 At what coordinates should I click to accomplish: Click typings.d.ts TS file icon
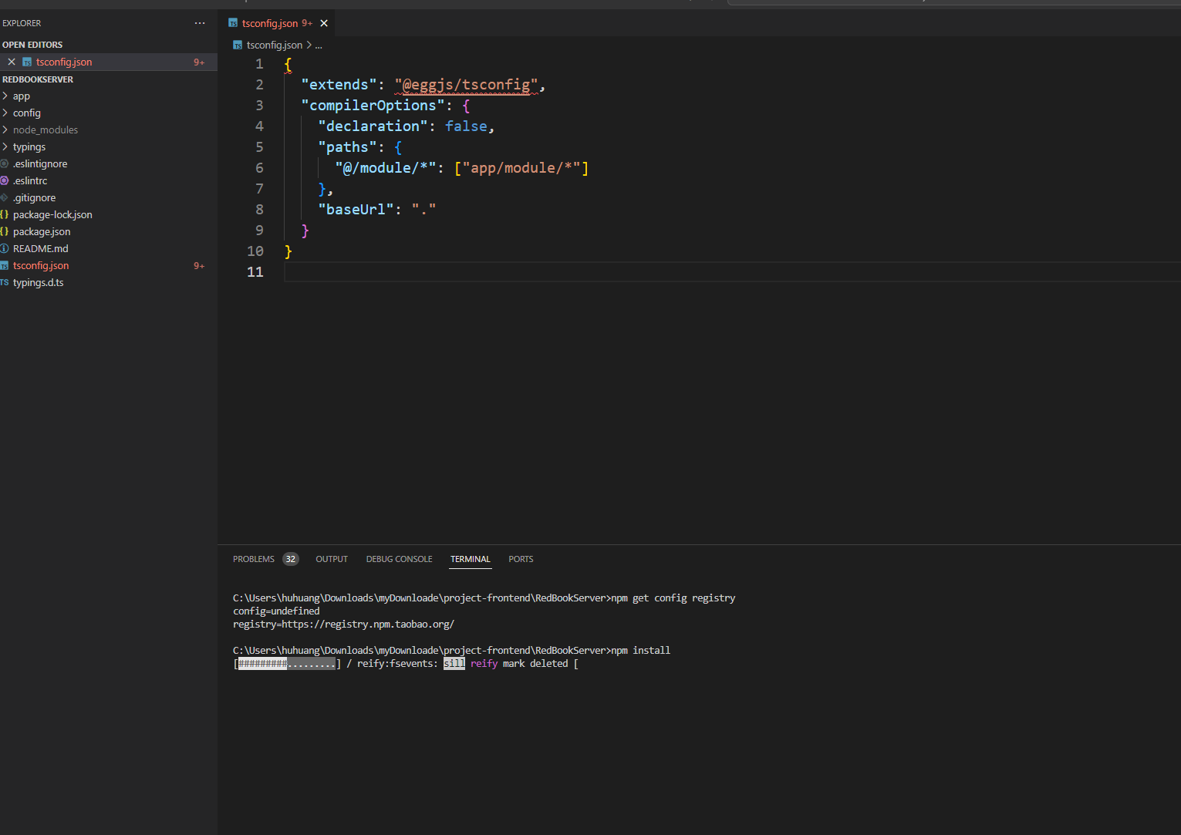point(5,282)
